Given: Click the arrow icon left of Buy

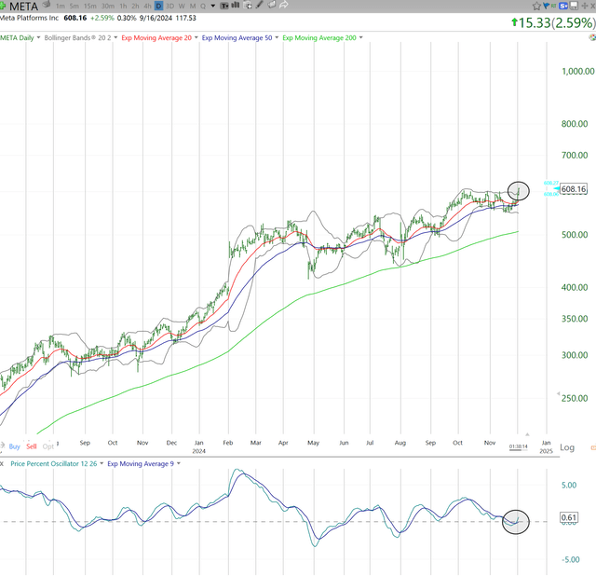Looking at the screenshot, I should pyautogui.click(x=2, y=446).
